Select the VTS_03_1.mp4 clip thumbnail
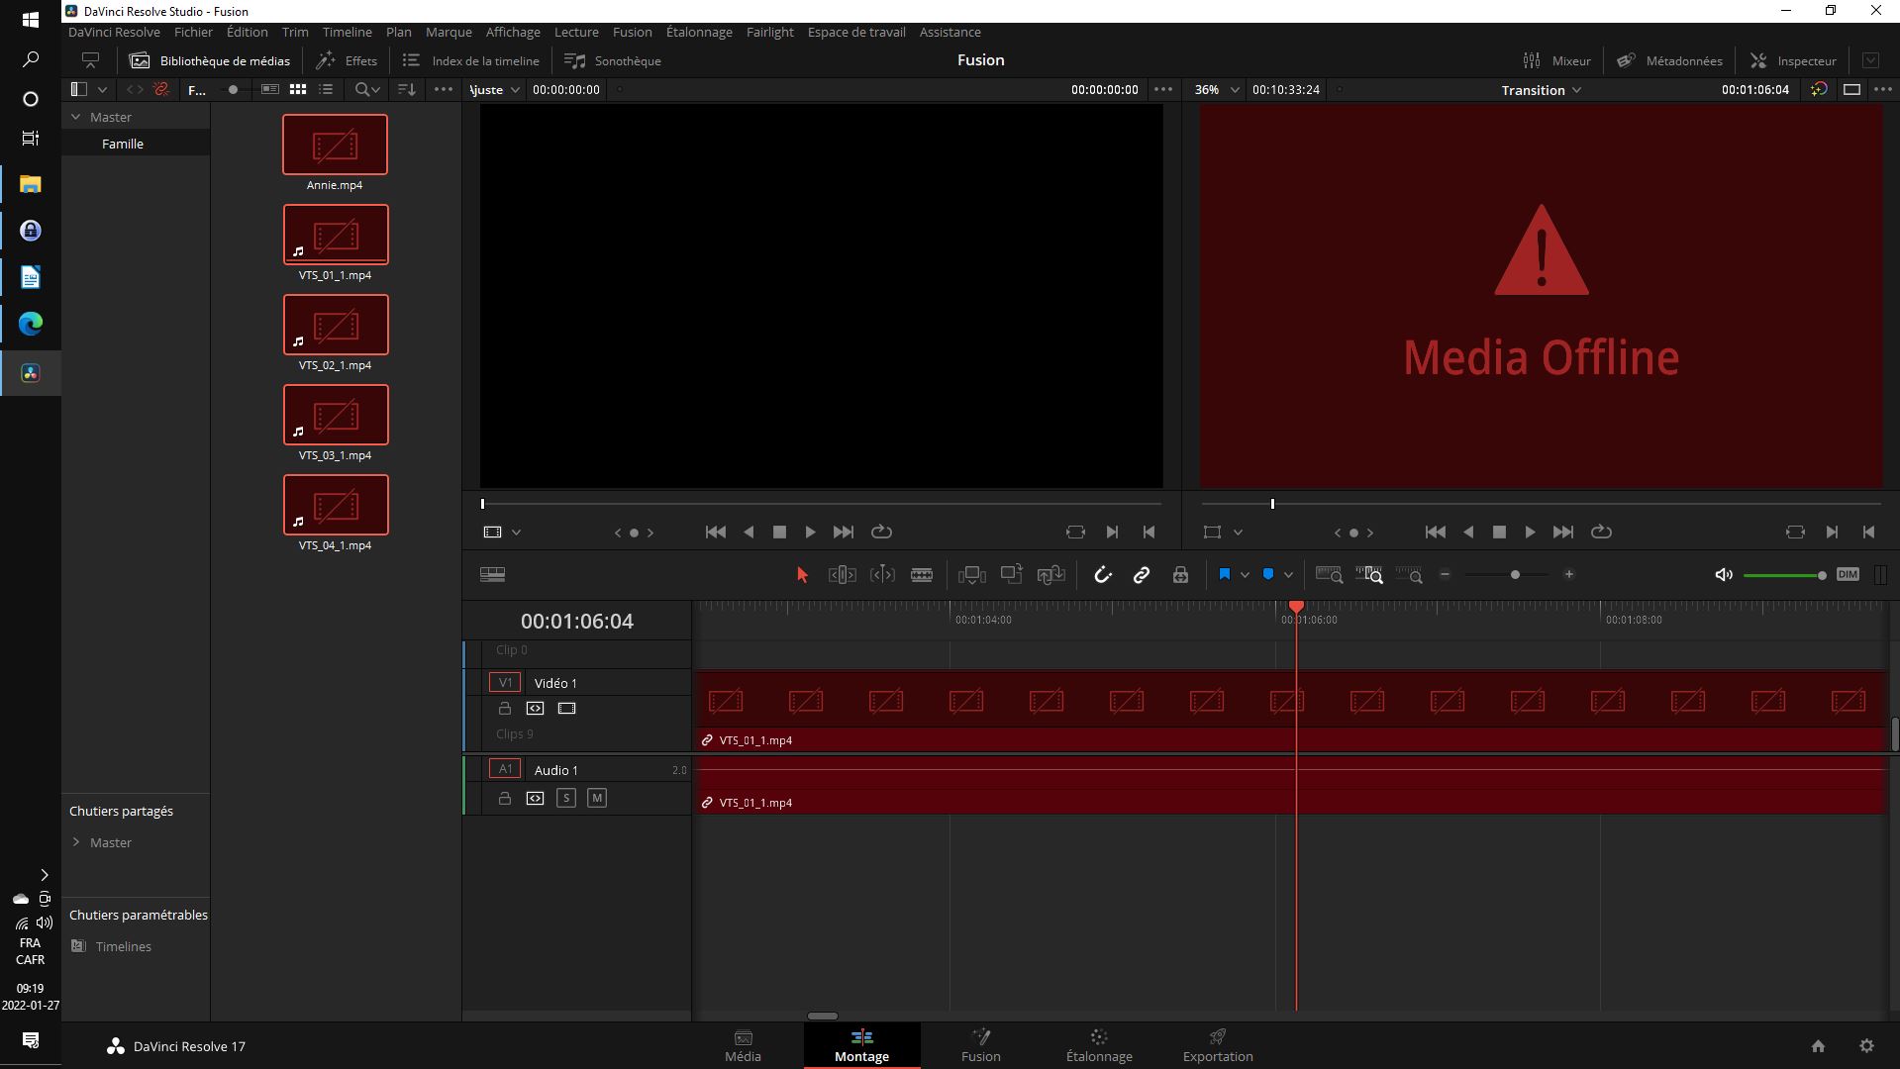 (x=336, y=415)
